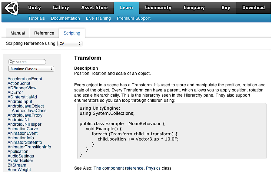Click the Description subheading
272x172 pixels.
click(86, 68)
